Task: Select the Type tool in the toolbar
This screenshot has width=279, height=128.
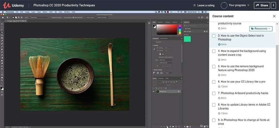Action: tap(2, 69)
